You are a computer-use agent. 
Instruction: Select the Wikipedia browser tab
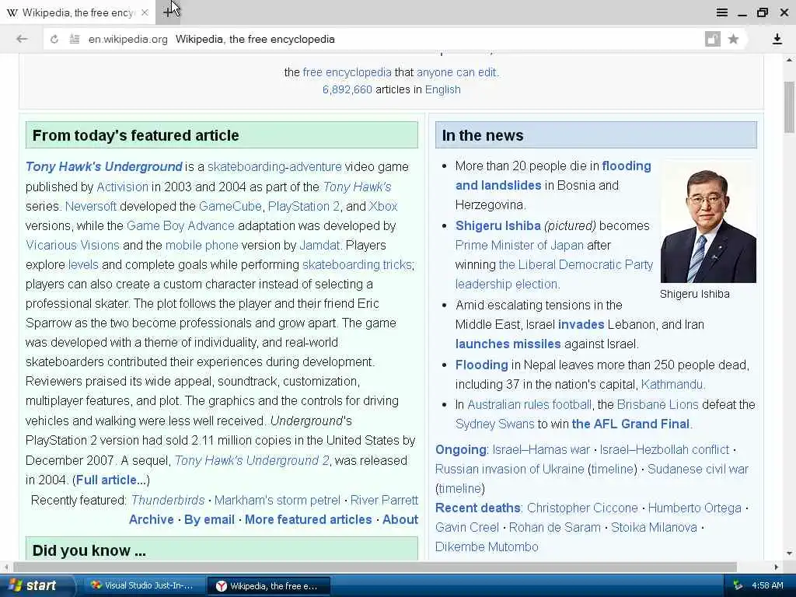[x=76, y=12]
